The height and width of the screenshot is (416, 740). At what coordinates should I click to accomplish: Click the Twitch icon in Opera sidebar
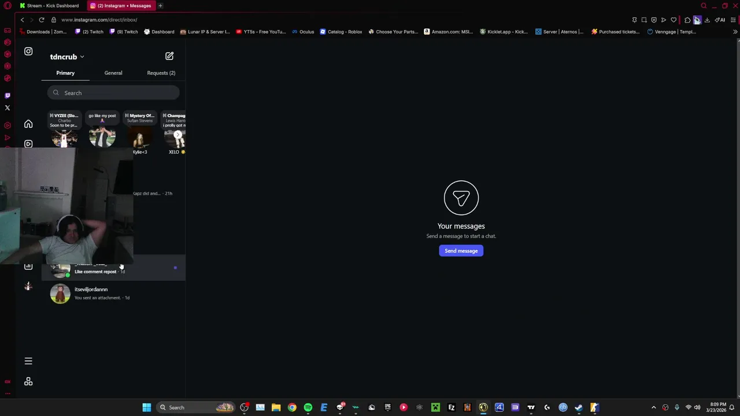8,95
